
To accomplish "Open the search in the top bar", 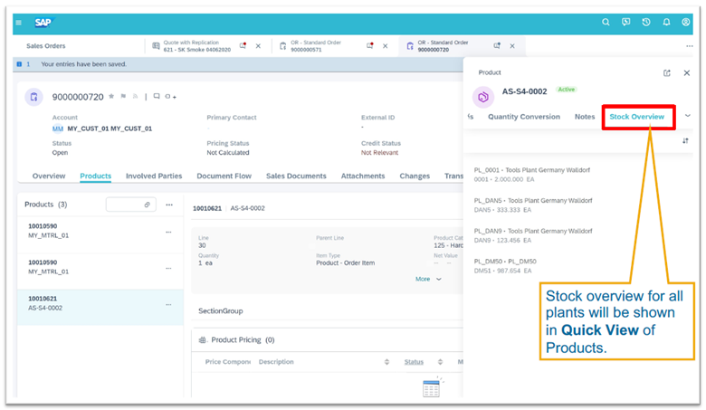I will click(606, 22).
